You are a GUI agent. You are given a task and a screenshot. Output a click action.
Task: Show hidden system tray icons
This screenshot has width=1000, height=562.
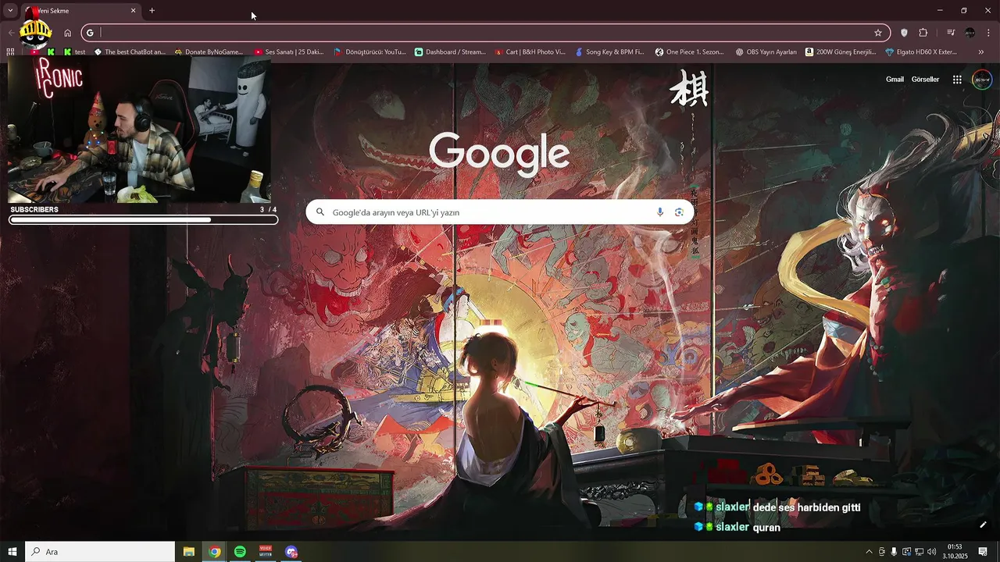869,552
